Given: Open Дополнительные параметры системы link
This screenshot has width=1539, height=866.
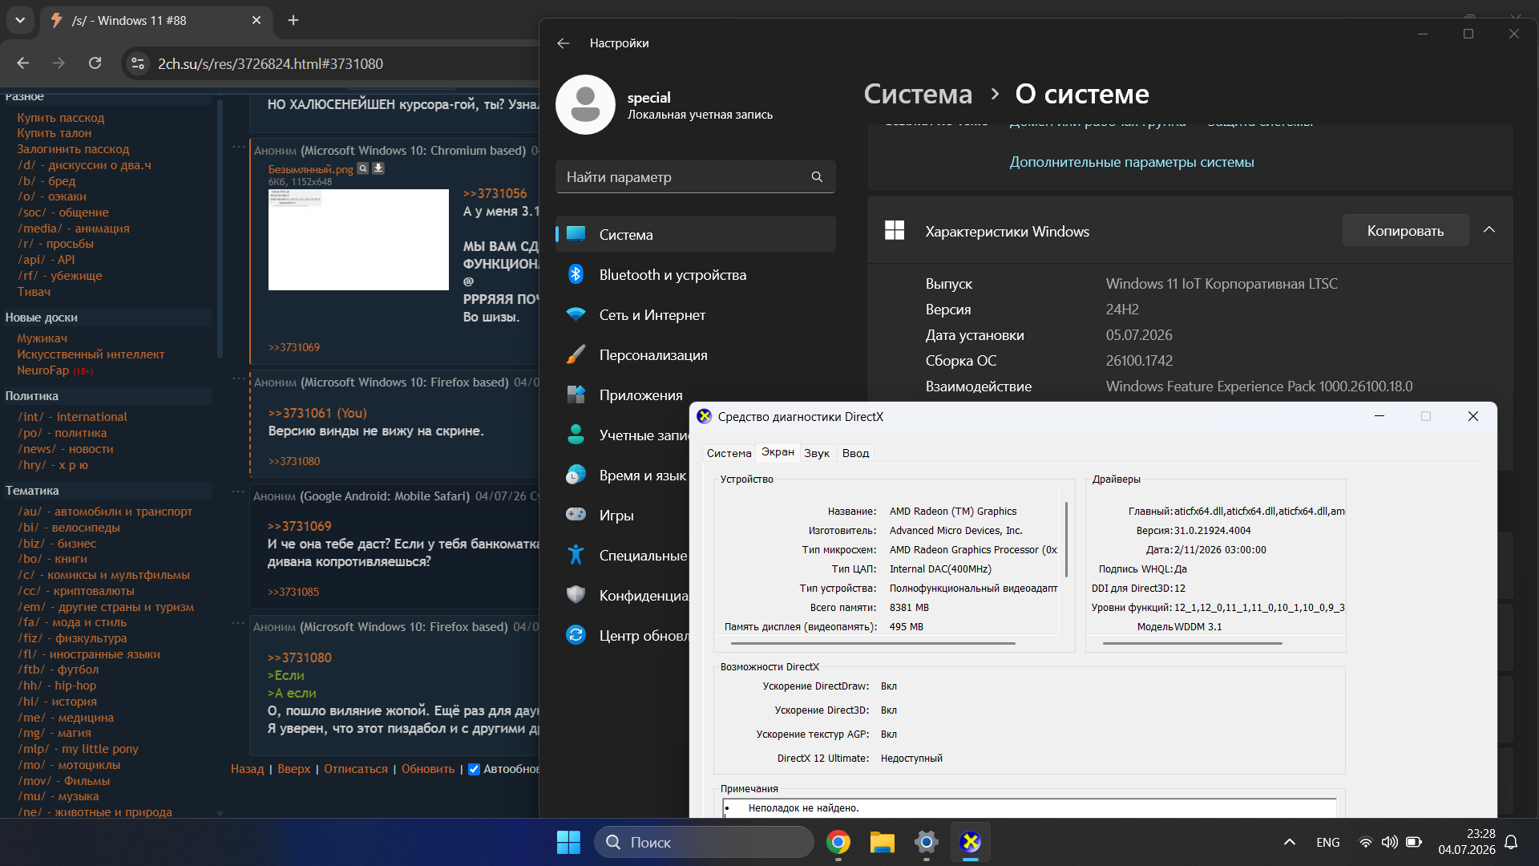Looking at the screenshot, I should coord(1132,162).
